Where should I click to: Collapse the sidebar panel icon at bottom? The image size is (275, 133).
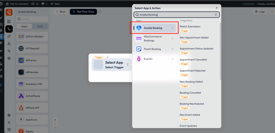pos(9,130)
